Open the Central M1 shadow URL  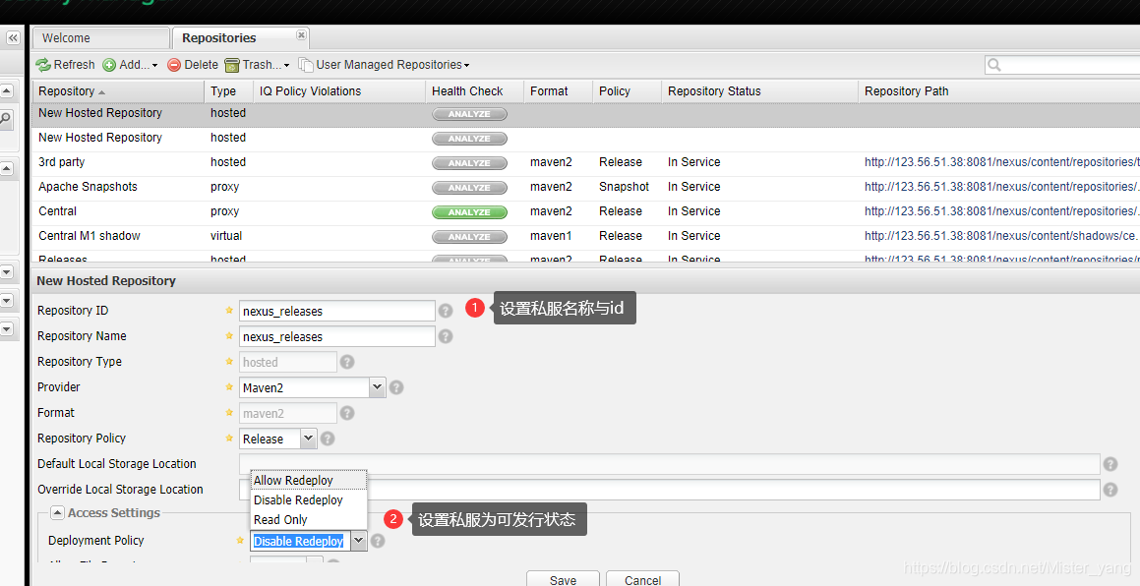(x=1001, y=236)
